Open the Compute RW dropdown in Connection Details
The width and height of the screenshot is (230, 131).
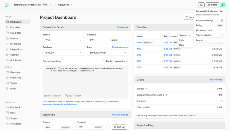[108, 40]
